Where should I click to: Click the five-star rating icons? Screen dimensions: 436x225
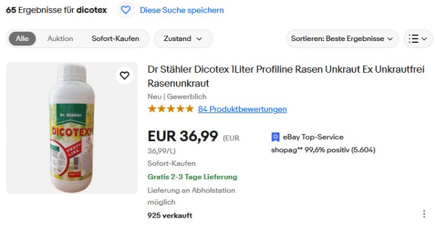click(171, 109)
